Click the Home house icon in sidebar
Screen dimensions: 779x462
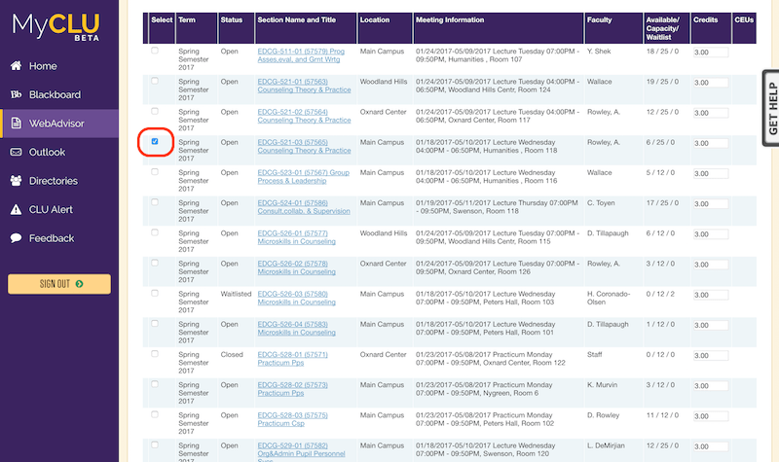pyautogui.click(x=16, y=66)
